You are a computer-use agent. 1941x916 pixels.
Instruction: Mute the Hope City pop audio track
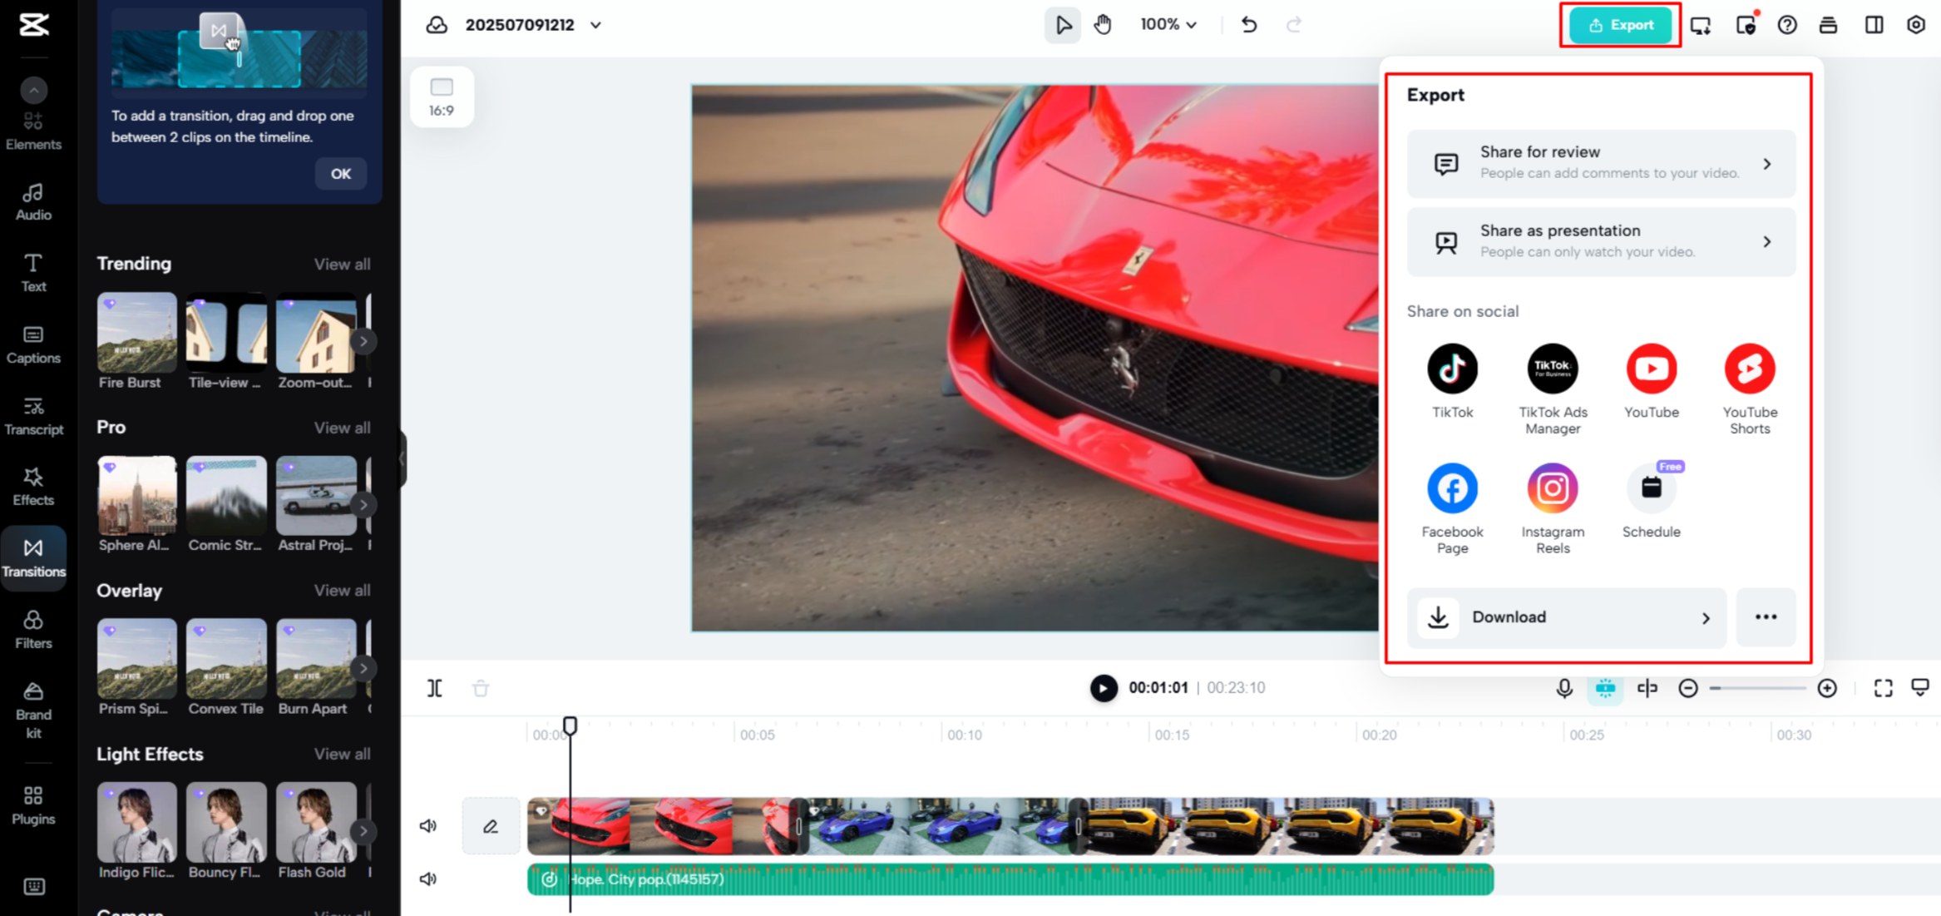tap(428, 878)
